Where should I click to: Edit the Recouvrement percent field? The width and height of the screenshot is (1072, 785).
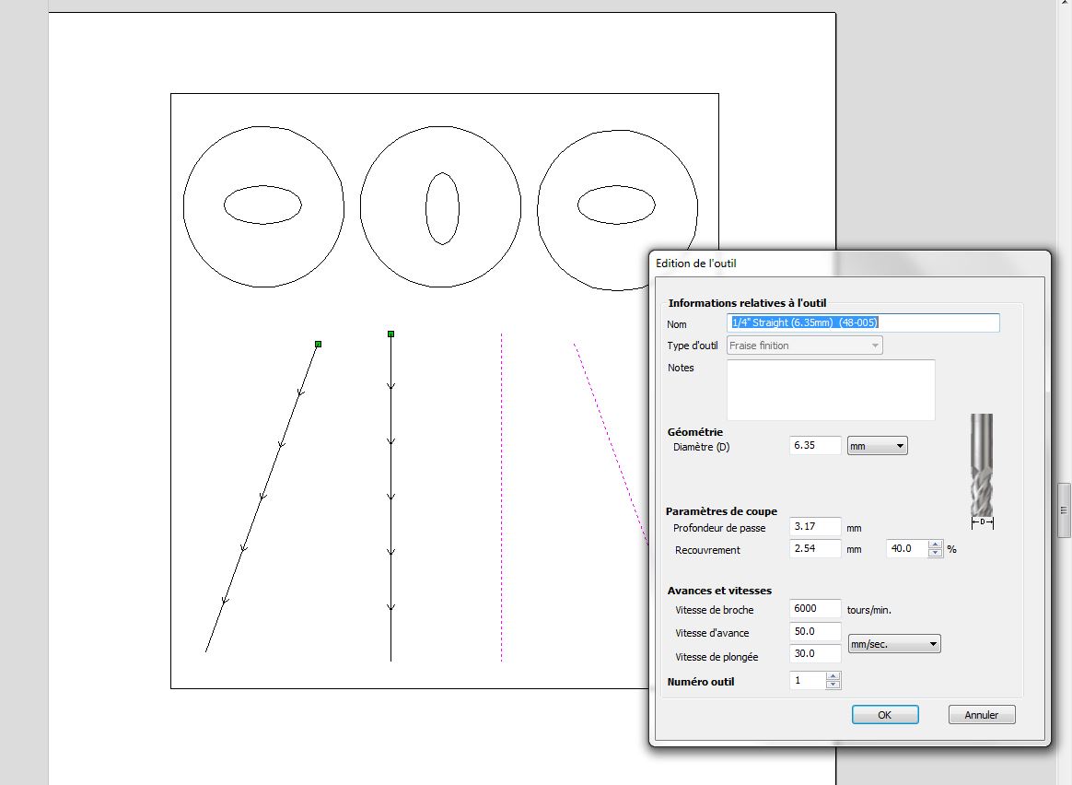[x=907, y=548]
